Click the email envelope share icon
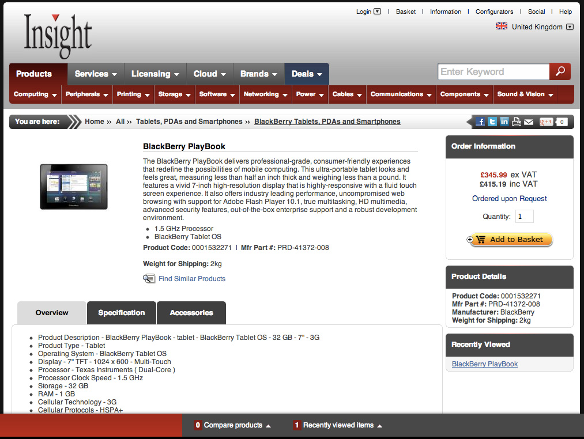 click(529, 122)
